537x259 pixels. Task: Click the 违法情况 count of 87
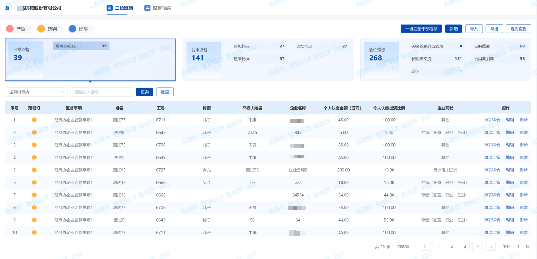tap(282, 58)
